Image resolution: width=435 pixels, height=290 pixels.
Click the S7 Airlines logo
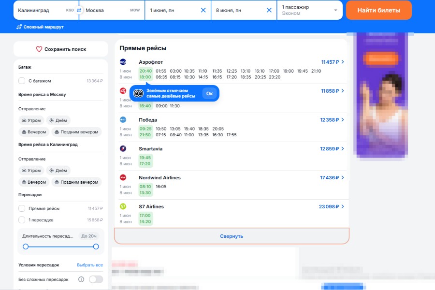click(123, 206)
